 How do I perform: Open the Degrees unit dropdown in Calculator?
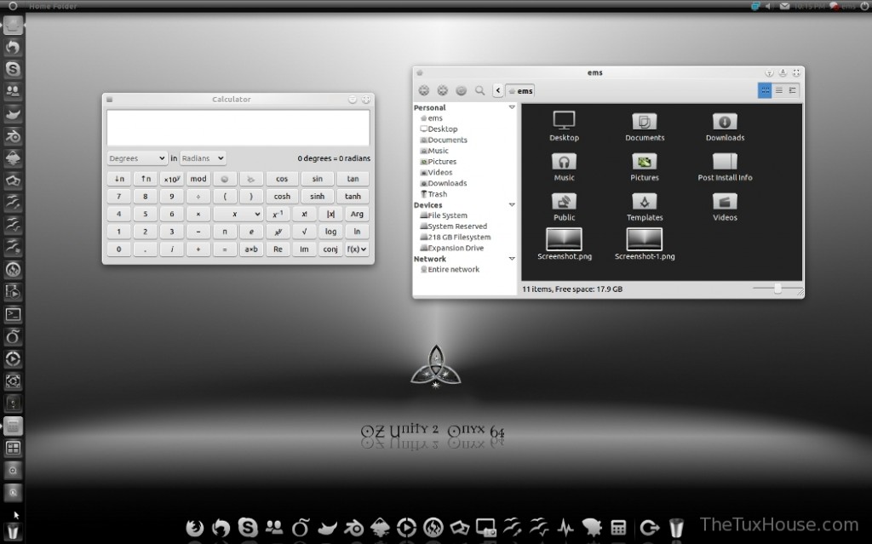137,158
